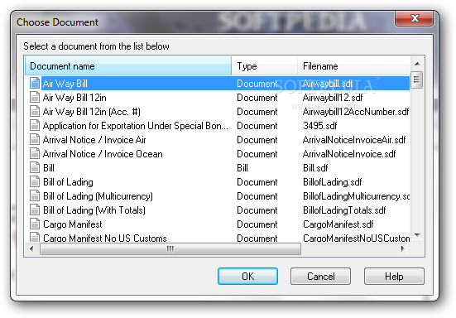Click the icon beside Application for Exportation
456x318 pixels.
point(35,125)
